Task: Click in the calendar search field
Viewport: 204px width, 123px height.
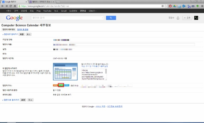Action: (67, 18)
